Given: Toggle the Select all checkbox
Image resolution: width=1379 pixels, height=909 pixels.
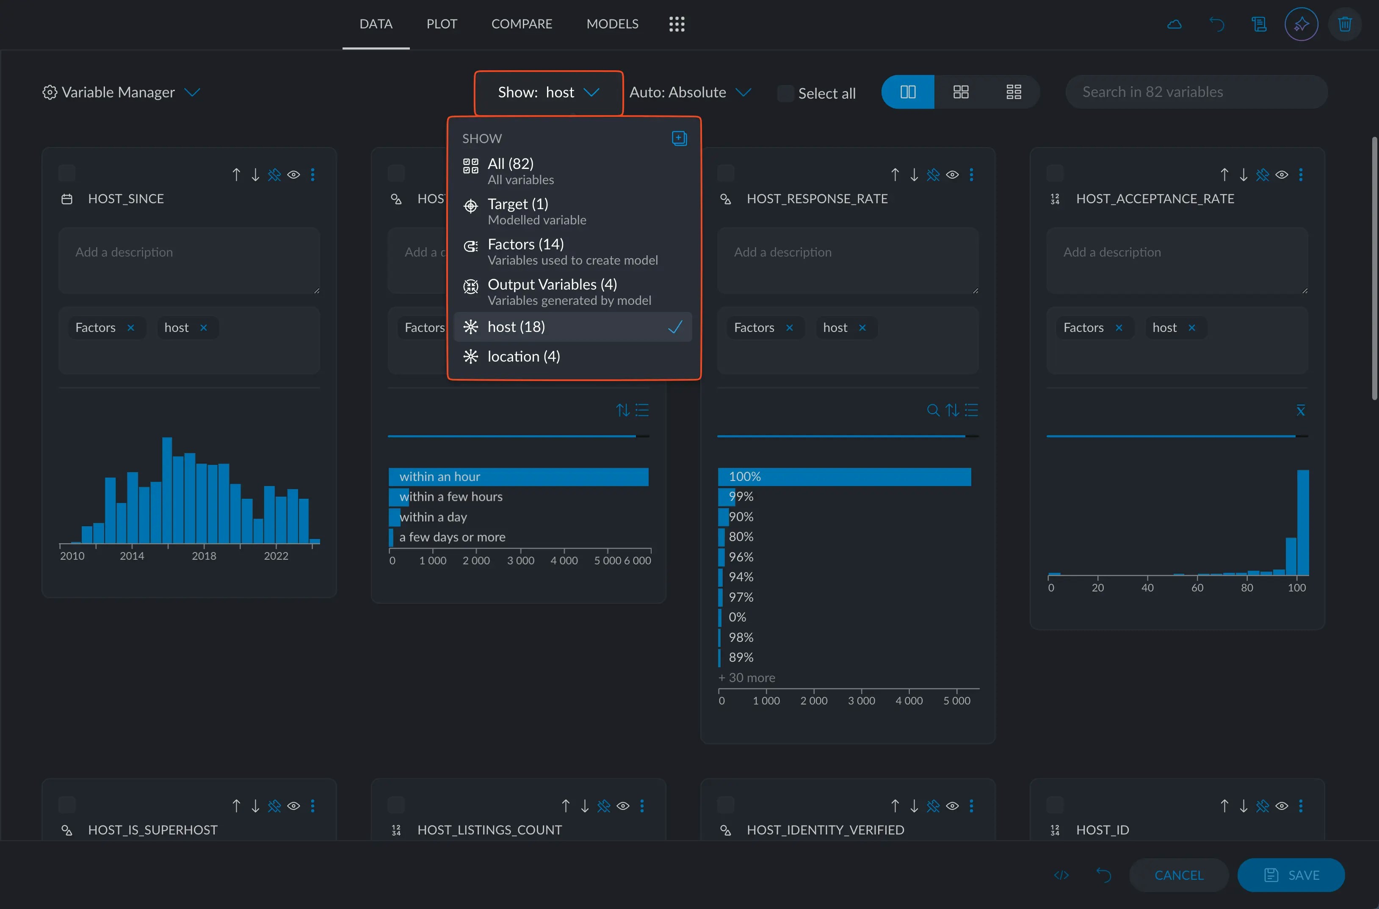Looking at the screenshot, I should click(785, 93).
